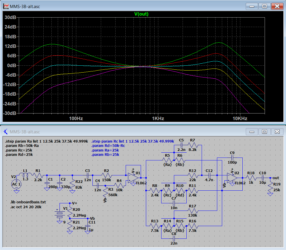Select resistor R4 10k

[119, 185]
